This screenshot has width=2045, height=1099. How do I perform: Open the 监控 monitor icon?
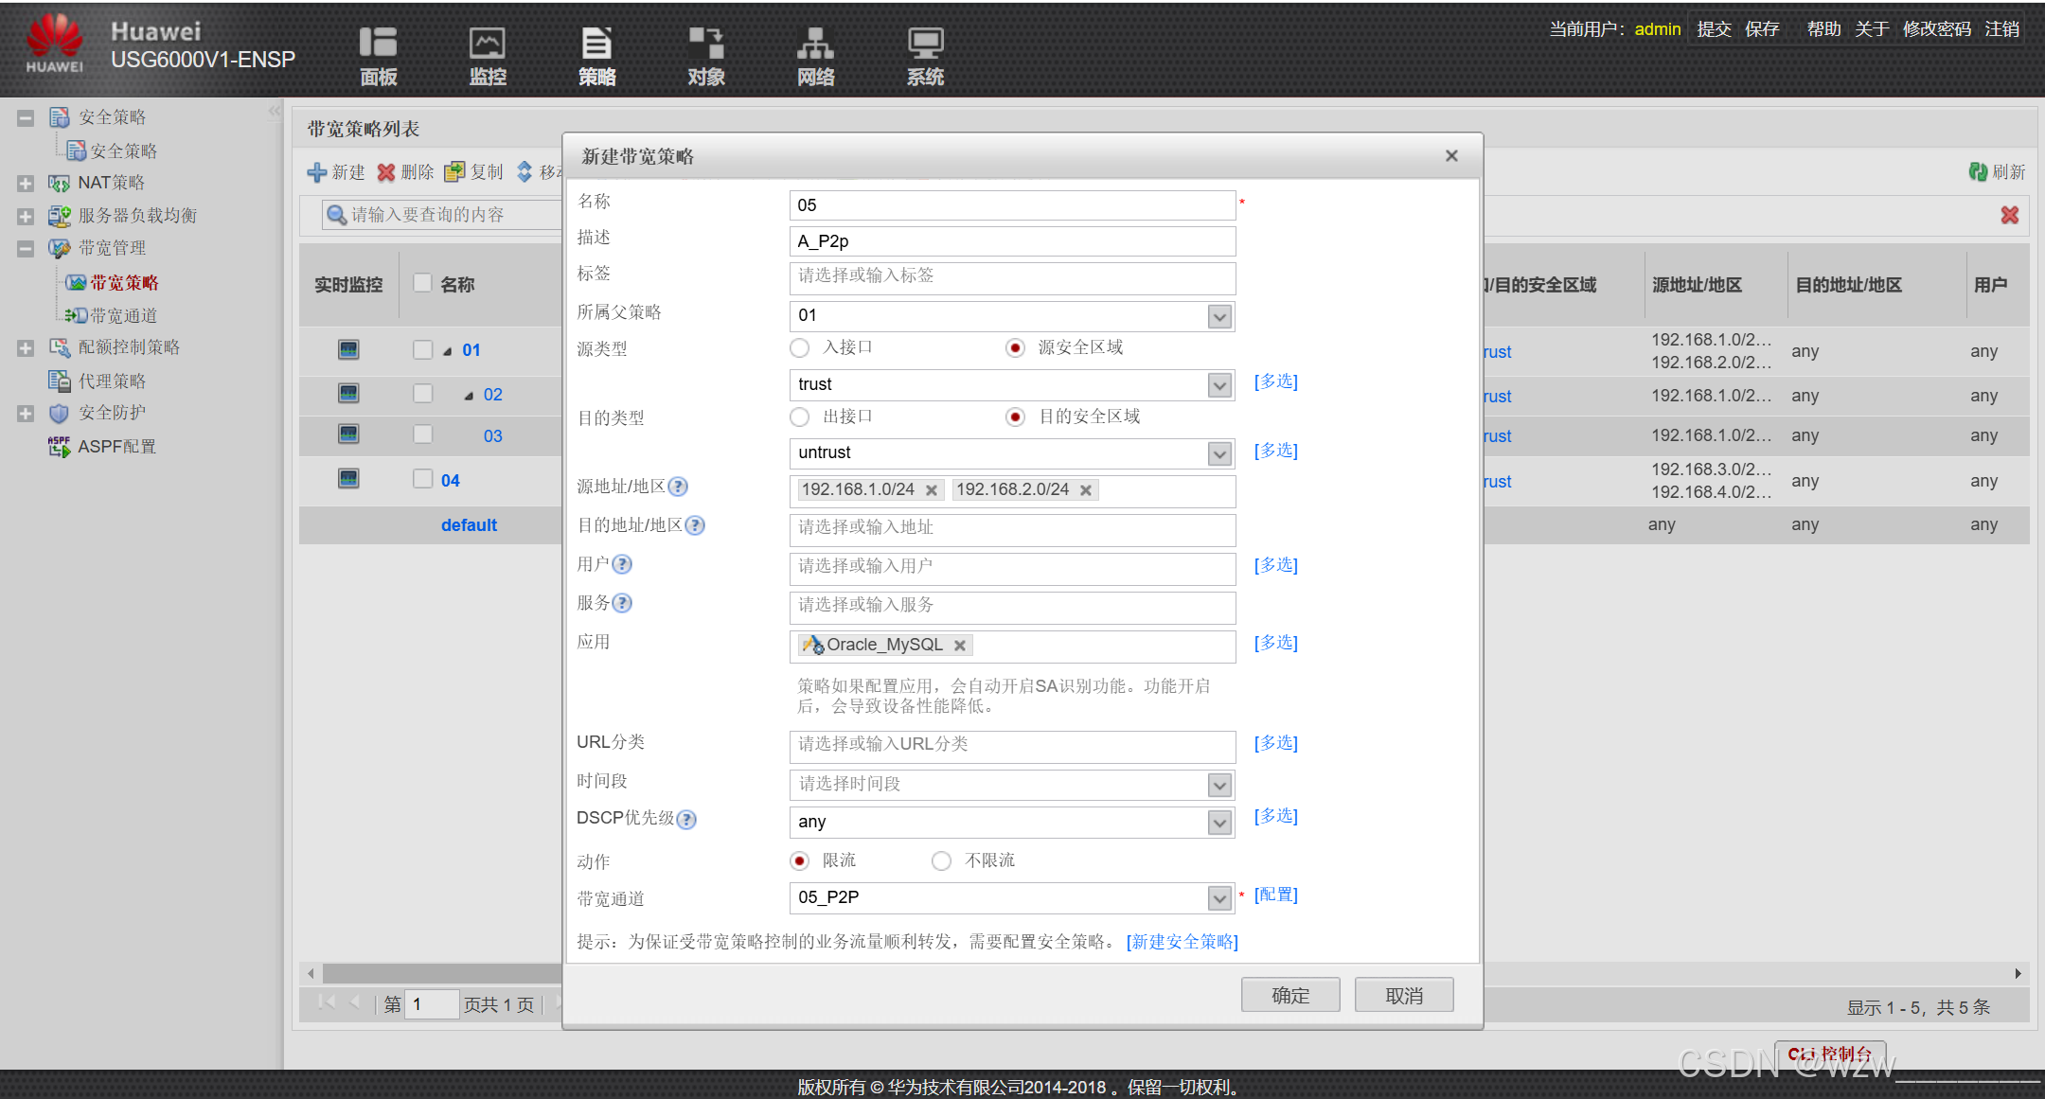[x=488, y=44]
